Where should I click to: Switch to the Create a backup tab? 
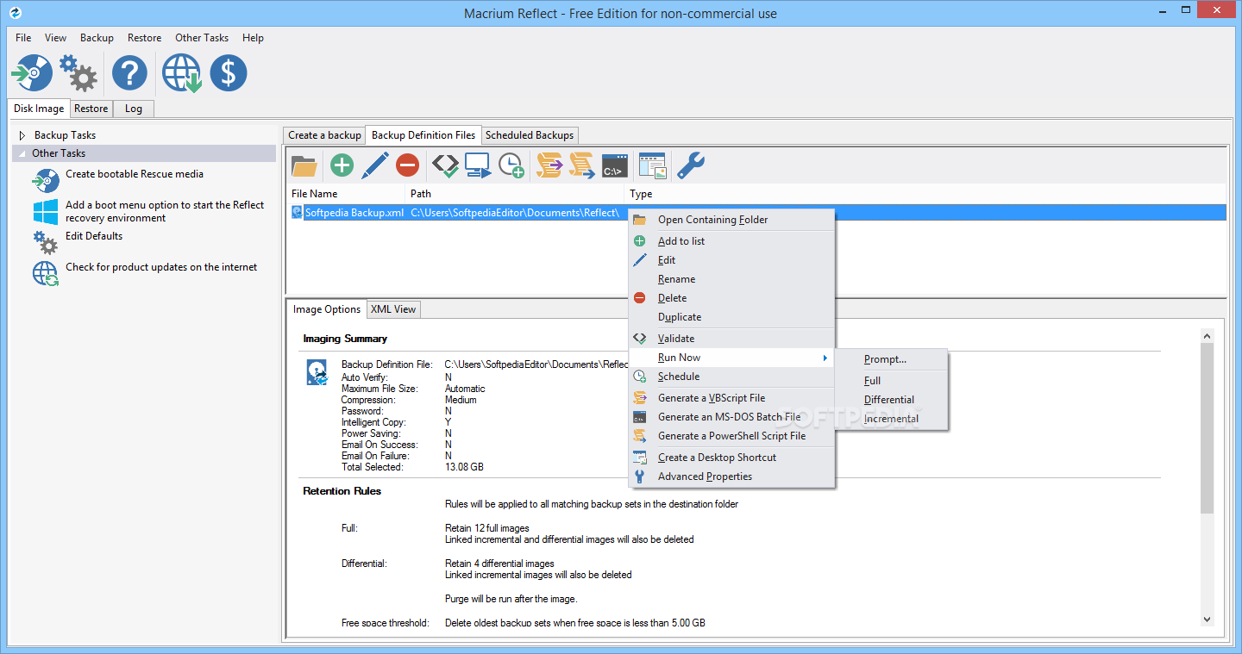[x=324, y=135]
